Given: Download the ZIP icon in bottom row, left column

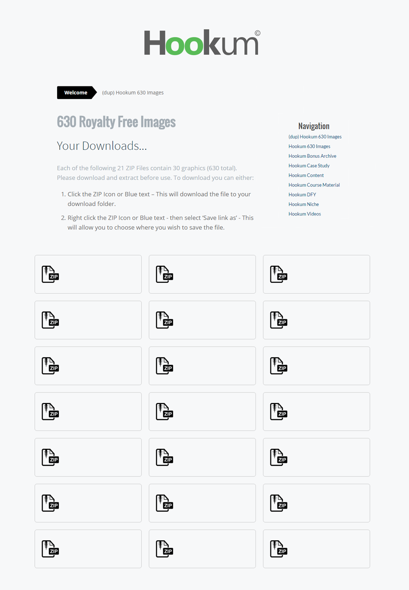Looking at the screenshot, I should [50, 549].
